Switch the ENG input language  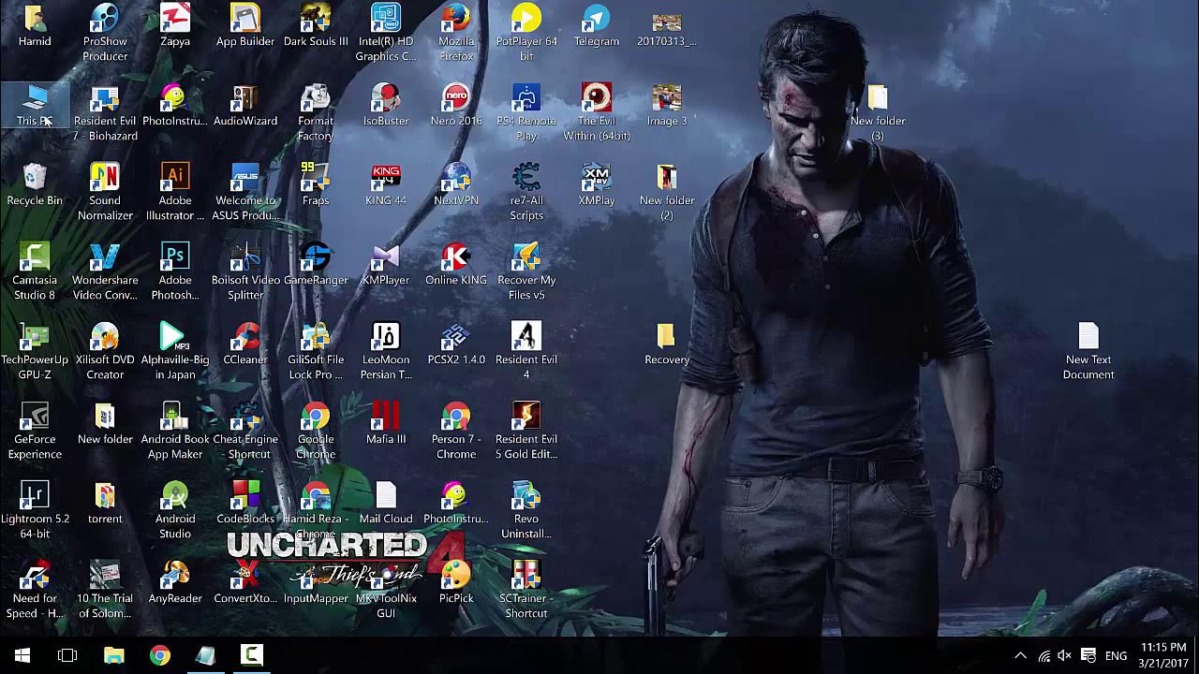coord(1117,655)
